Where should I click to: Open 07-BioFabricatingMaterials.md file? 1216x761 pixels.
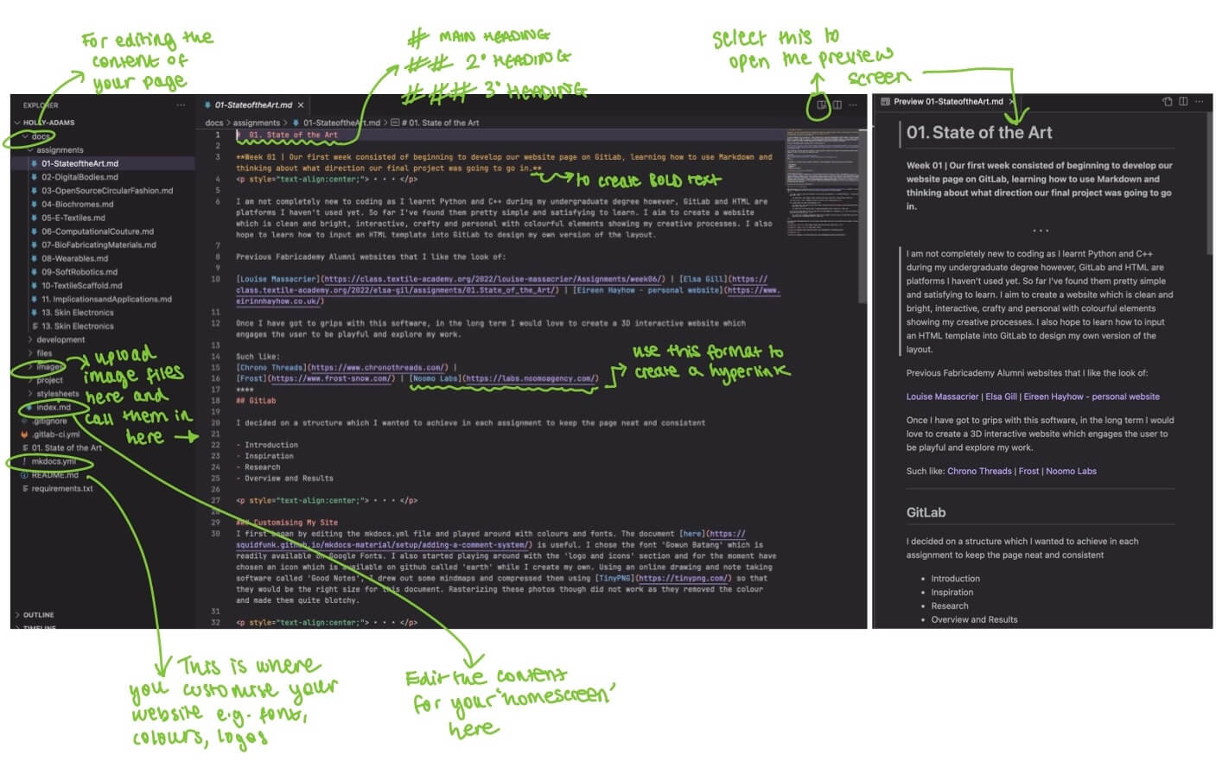pos(99,244)
